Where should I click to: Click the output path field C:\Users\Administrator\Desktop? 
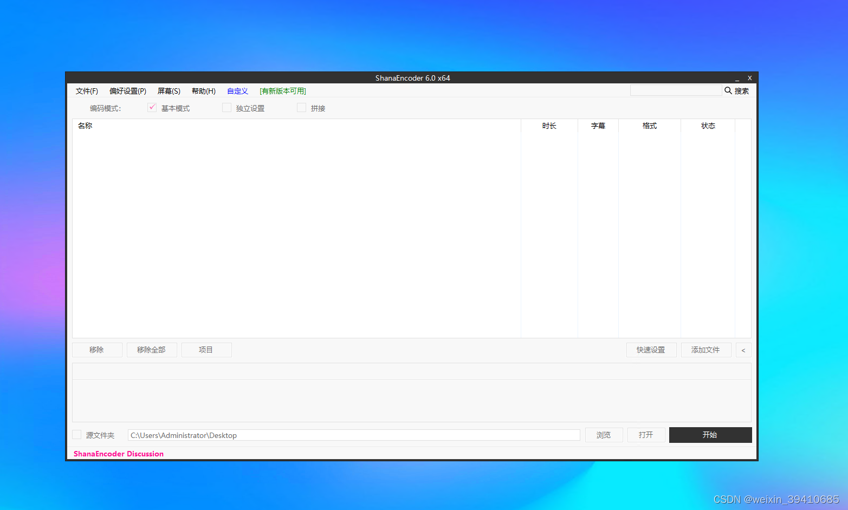click(354, 435)
